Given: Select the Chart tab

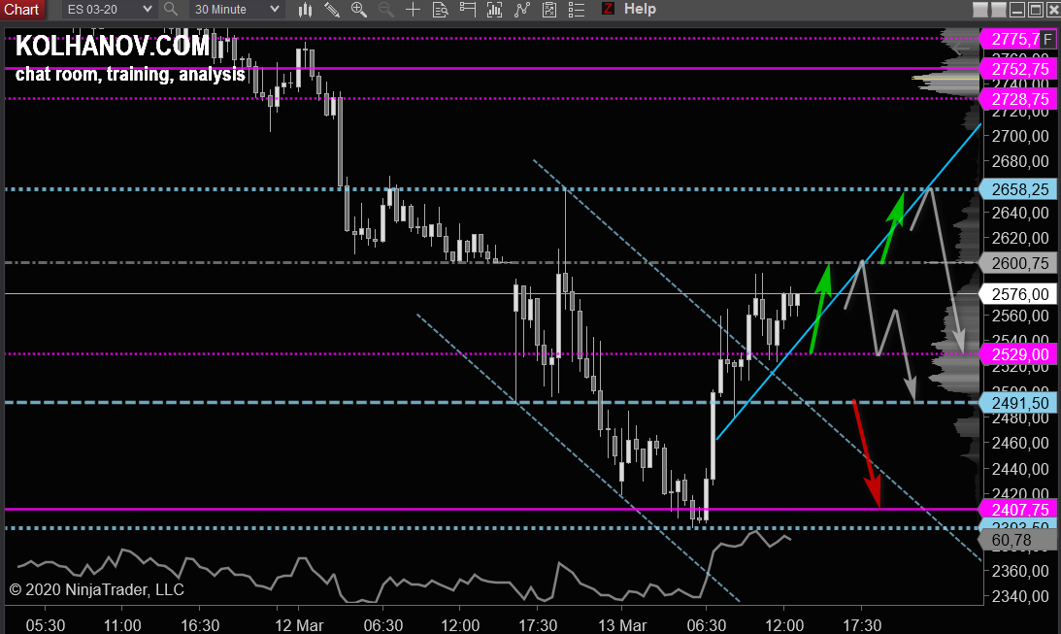Looking at the screenshot, I should tap(21, 10).
